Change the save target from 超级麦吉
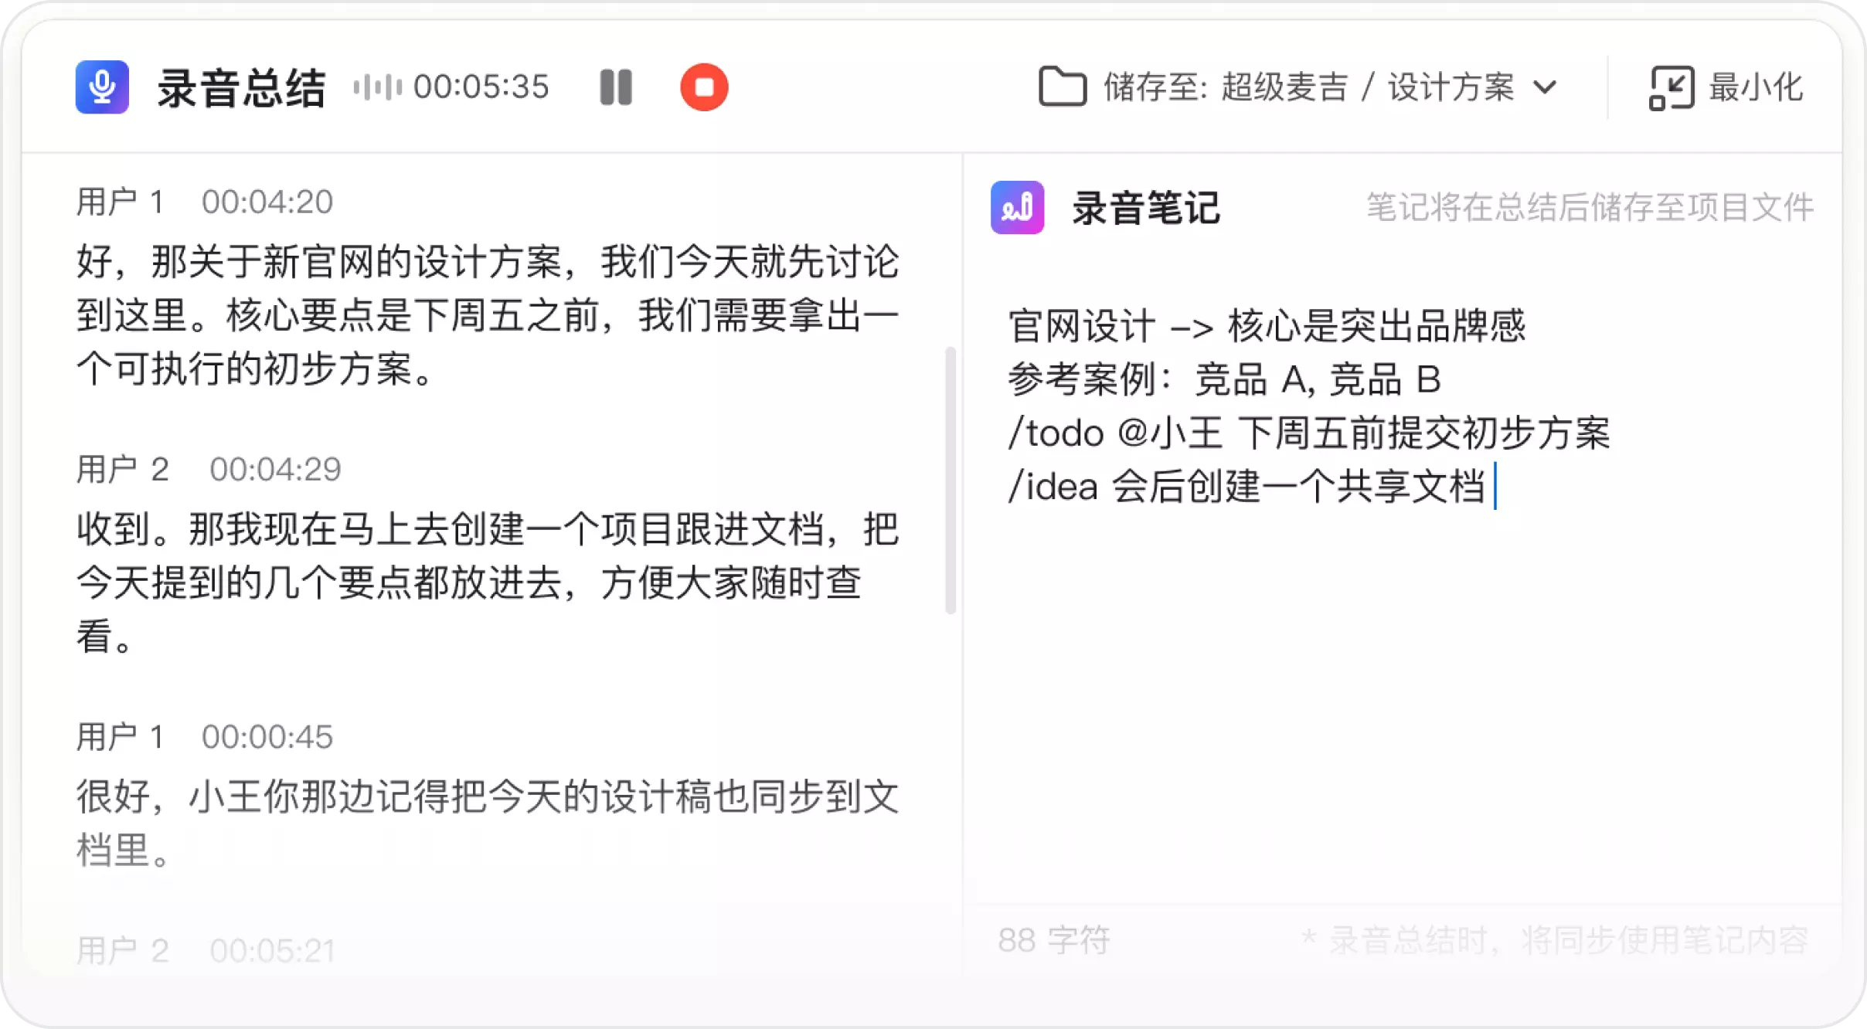 coord(1287,87)
